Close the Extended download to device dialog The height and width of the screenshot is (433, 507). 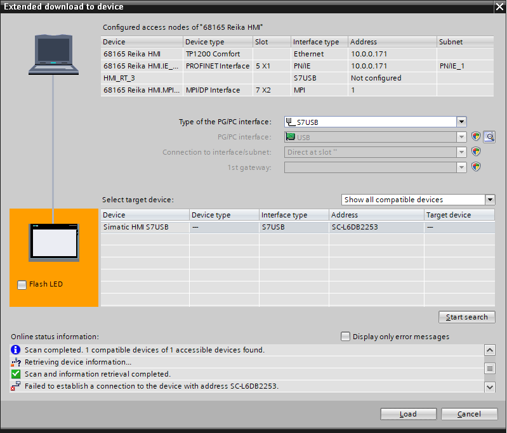[499, 7]
